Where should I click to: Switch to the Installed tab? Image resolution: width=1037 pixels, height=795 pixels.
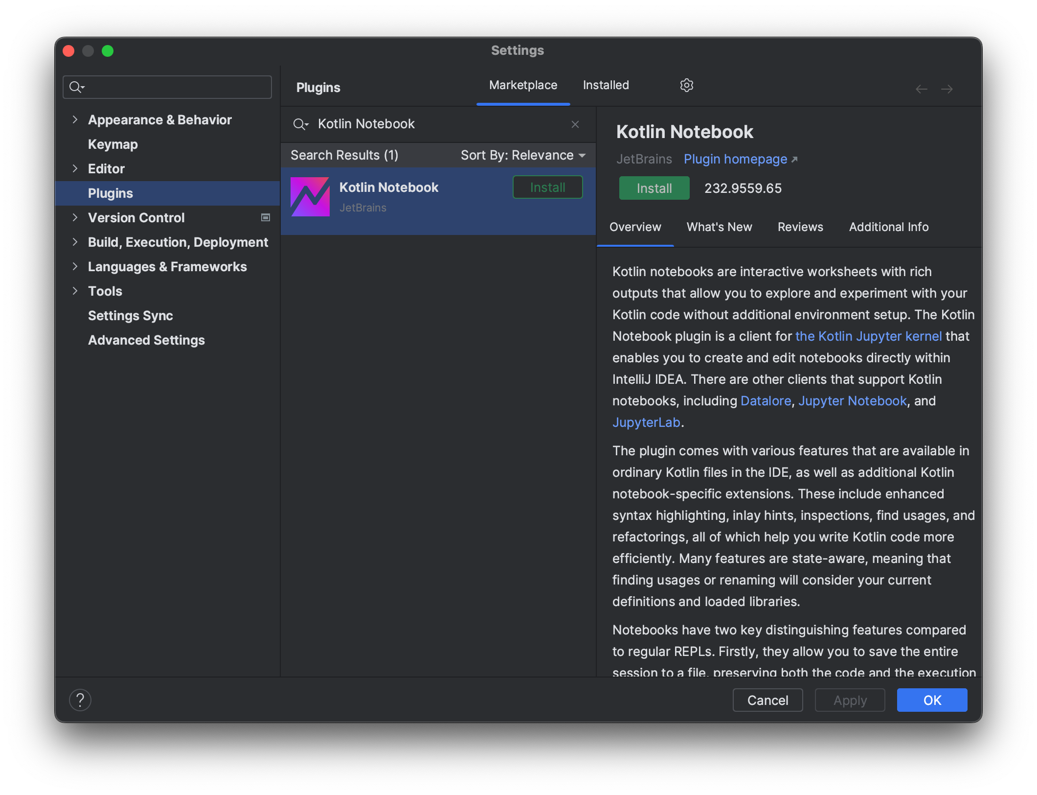point(606,85)
